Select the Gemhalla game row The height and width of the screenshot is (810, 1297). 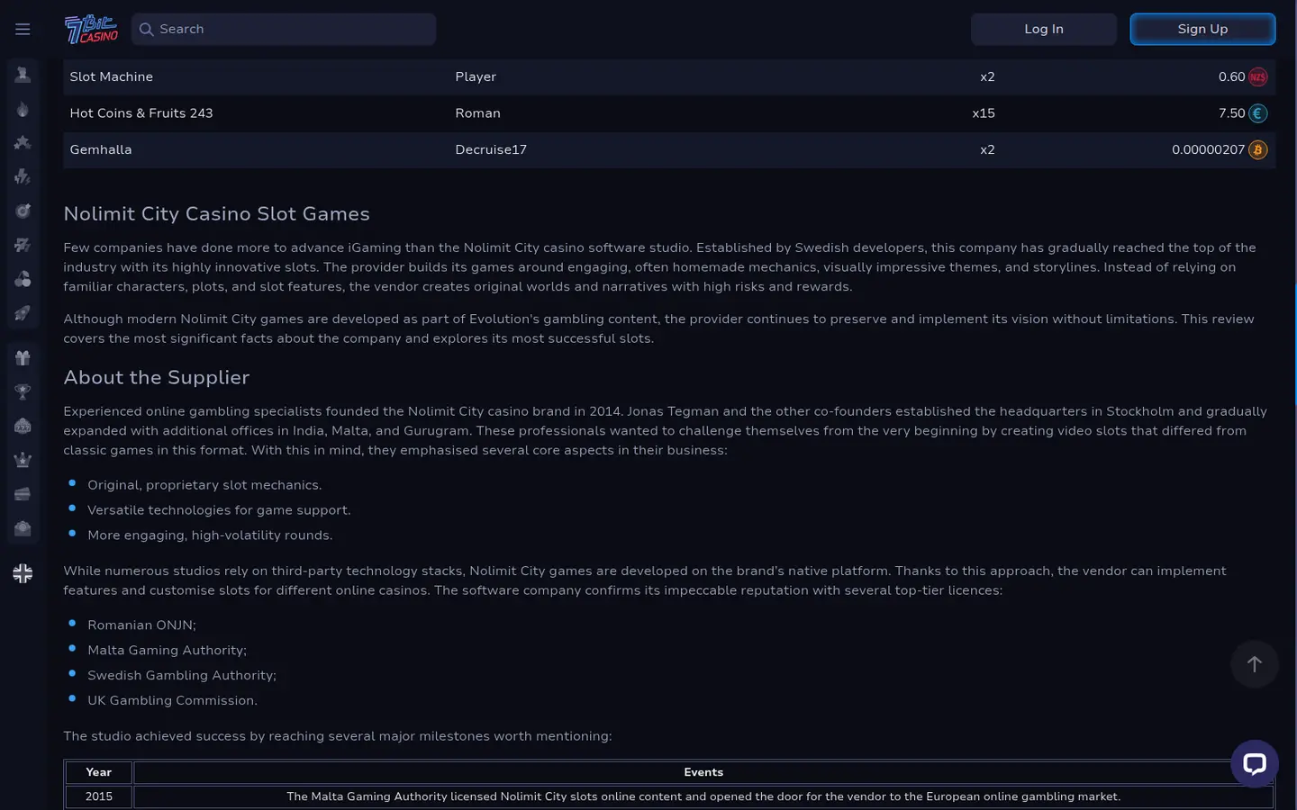click(x=669, y=150)
